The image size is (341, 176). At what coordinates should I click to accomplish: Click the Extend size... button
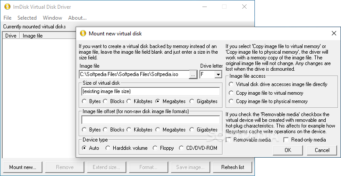[106, 167]
